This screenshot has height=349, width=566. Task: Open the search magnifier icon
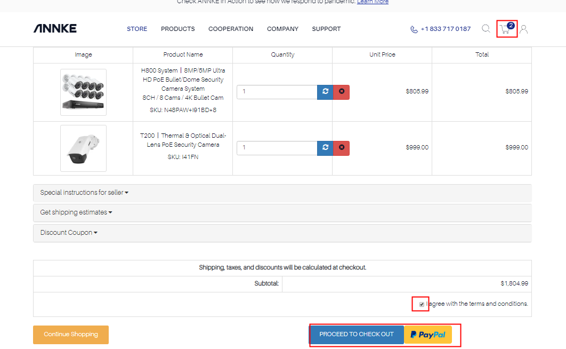486,28
